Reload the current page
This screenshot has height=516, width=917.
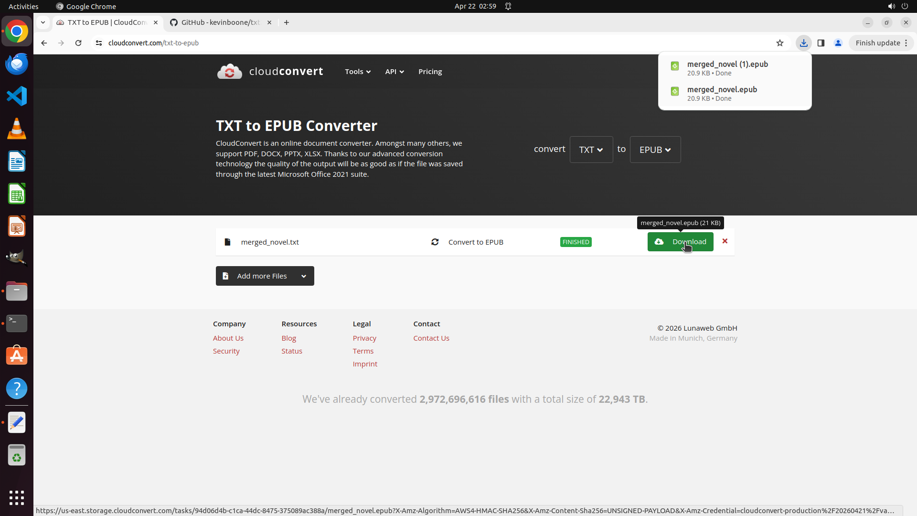(x=78, y=43)
